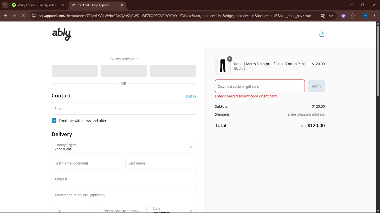Image resolution: width=380 pixels, height=213 pixels.
Task: Click scrollbar down arrow
Action: click(x=378, y=211)
